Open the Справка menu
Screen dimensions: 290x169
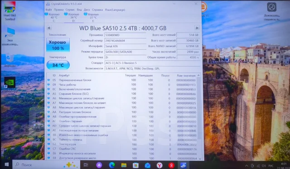pyautogui.click(x=97, y=10)
